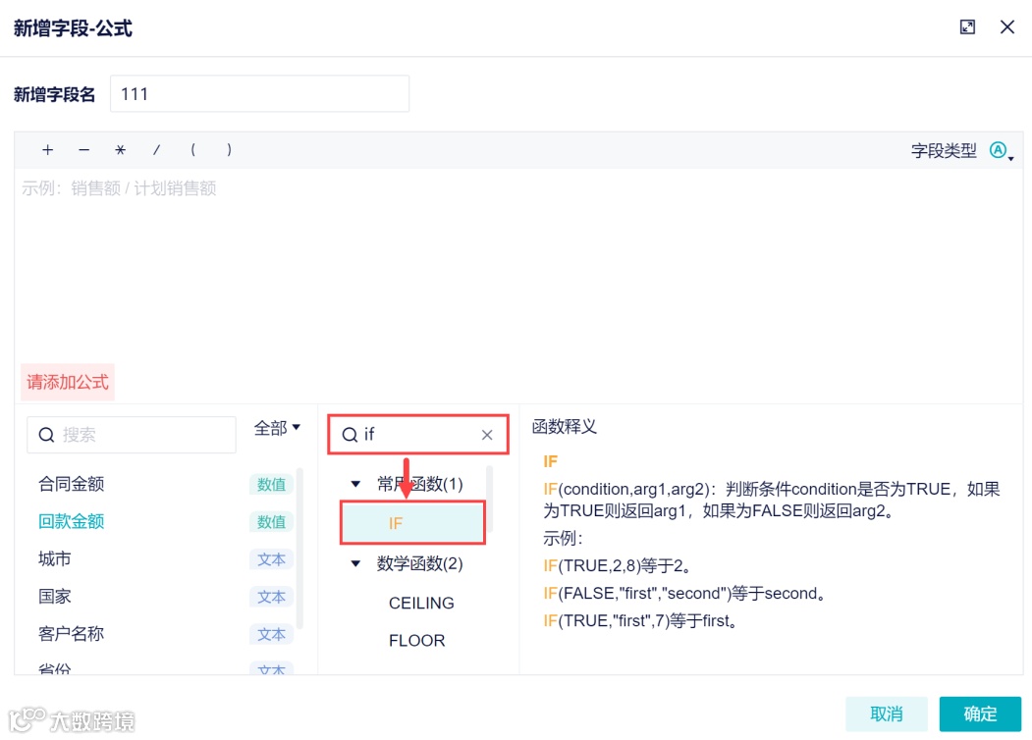
Task: Select the IF function
Action: (395, 523)
